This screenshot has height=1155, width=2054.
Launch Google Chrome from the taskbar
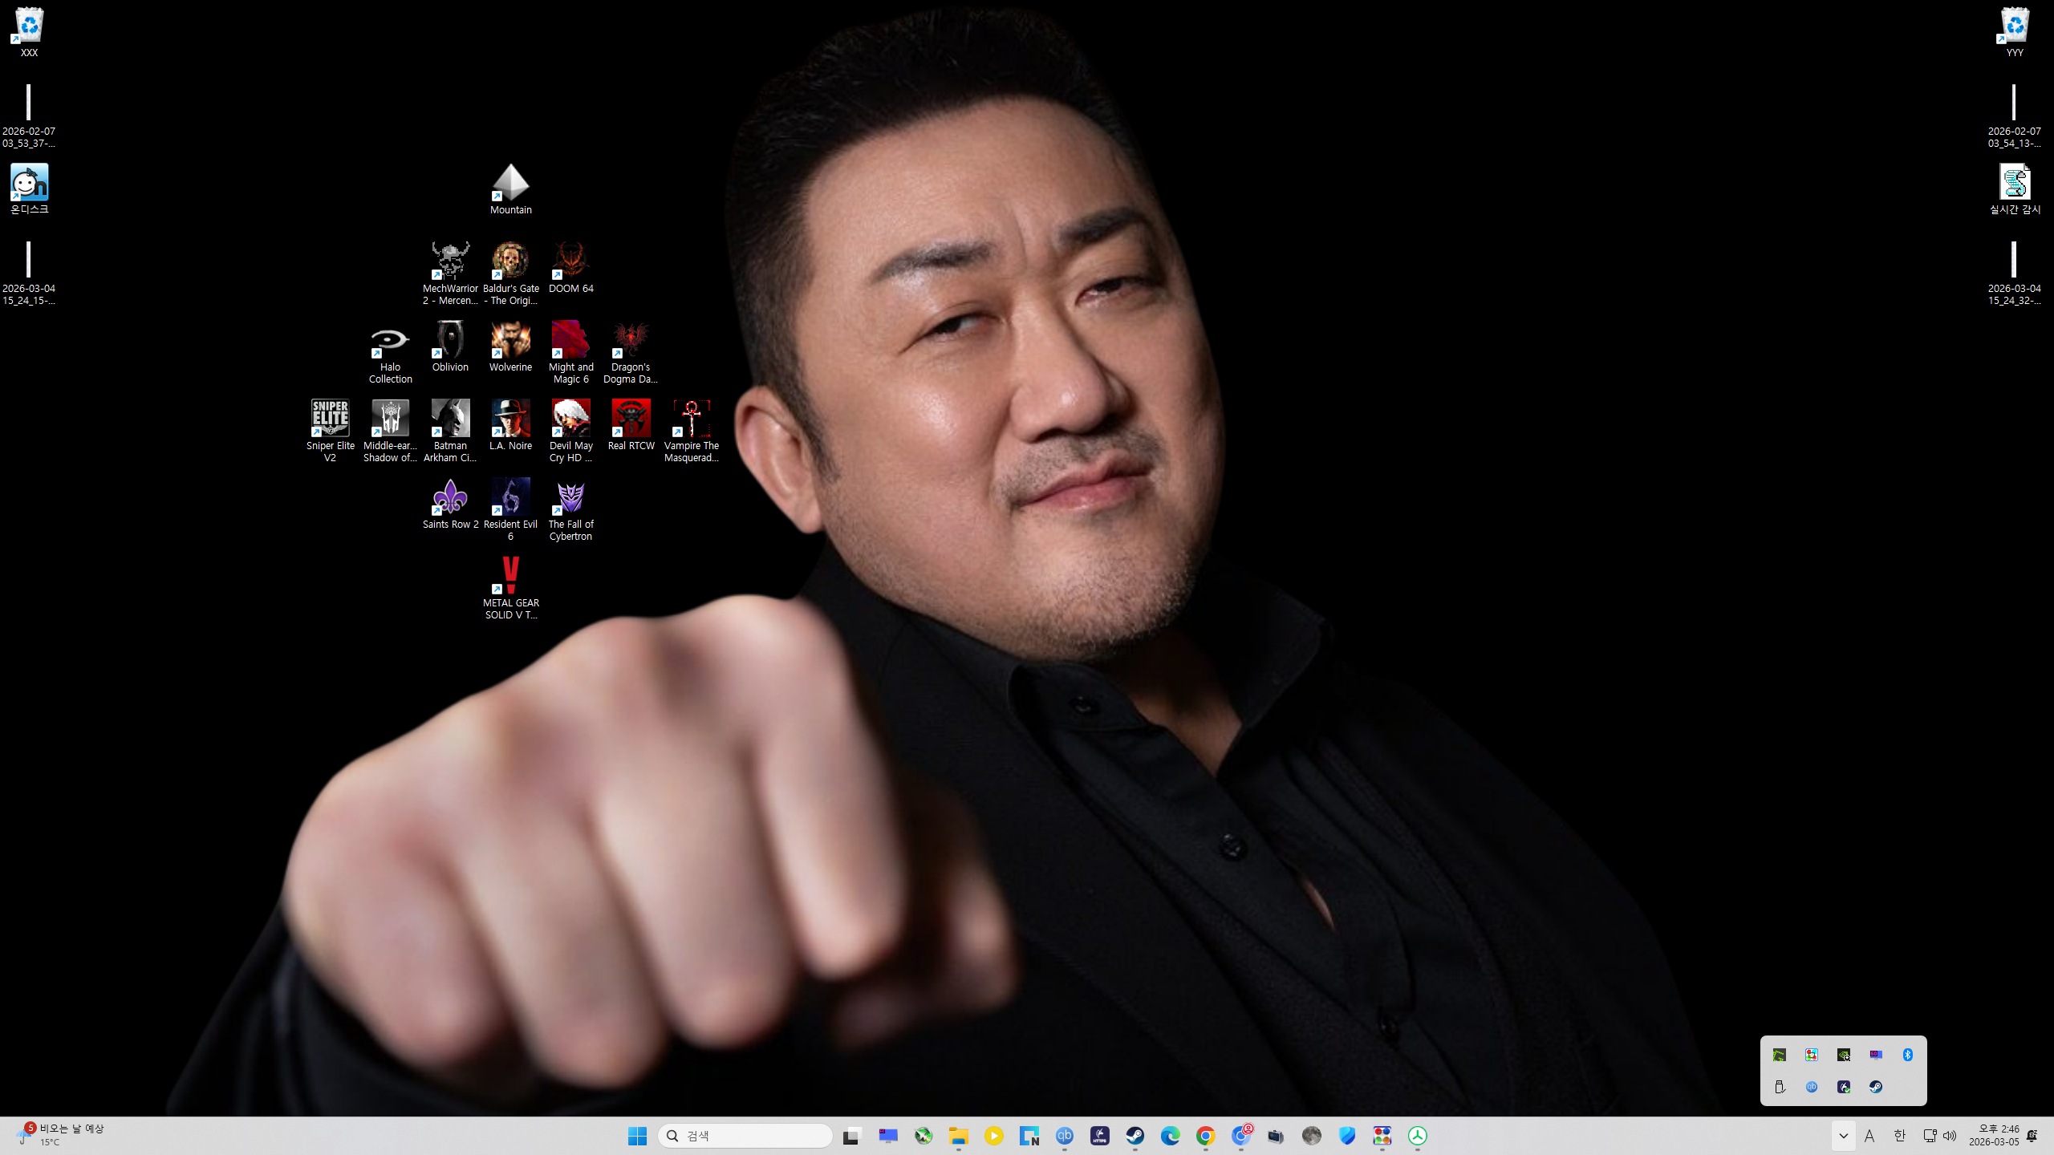pos(1205,1136)
